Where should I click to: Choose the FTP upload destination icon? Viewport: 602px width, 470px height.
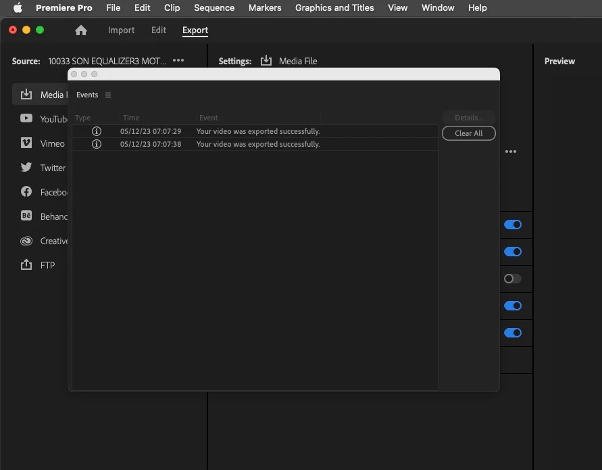tap(26, 264)
